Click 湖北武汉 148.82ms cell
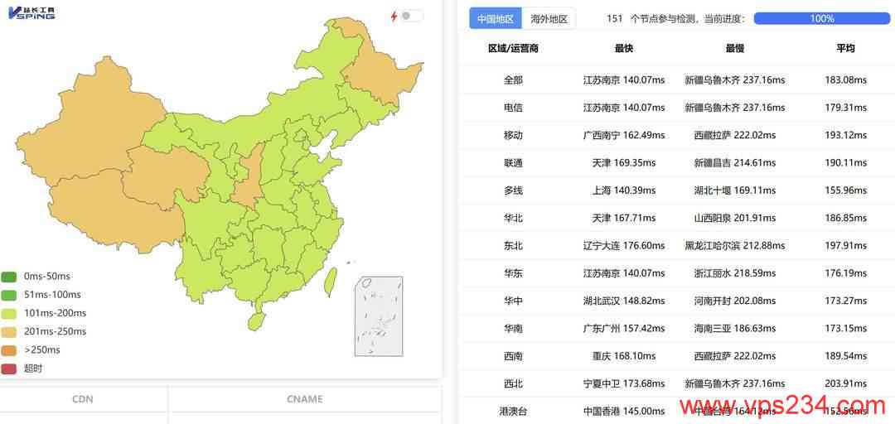895x424 pixels. point(624,301)
